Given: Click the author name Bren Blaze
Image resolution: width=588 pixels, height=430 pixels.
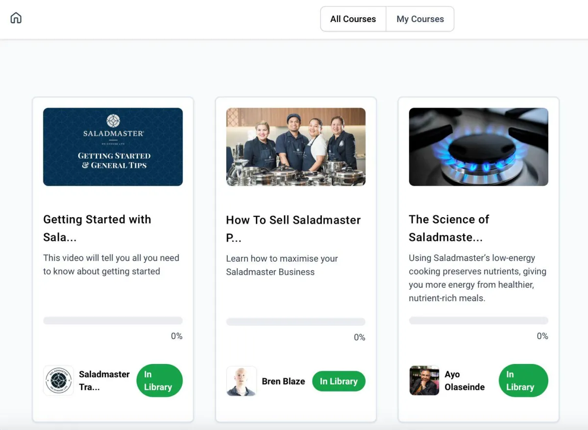Looking at the screenshot, I should coord(283,381).
